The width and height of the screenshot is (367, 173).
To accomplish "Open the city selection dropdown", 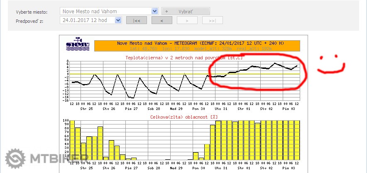I will click(154, 11).
